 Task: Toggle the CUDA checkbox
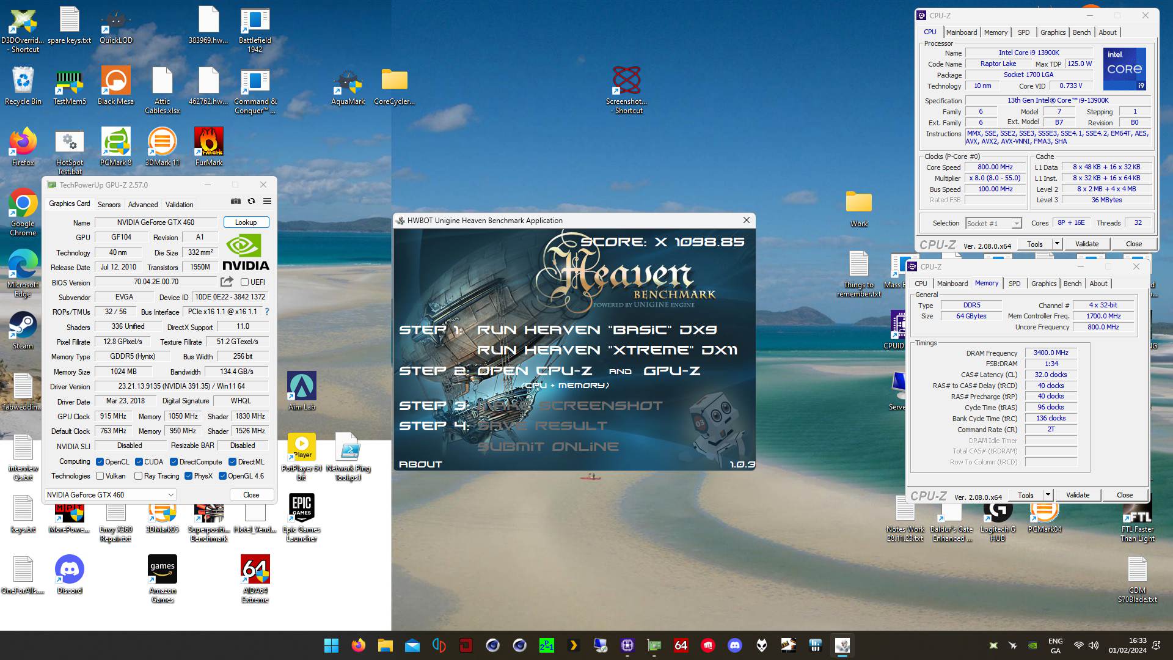(139, 462)
